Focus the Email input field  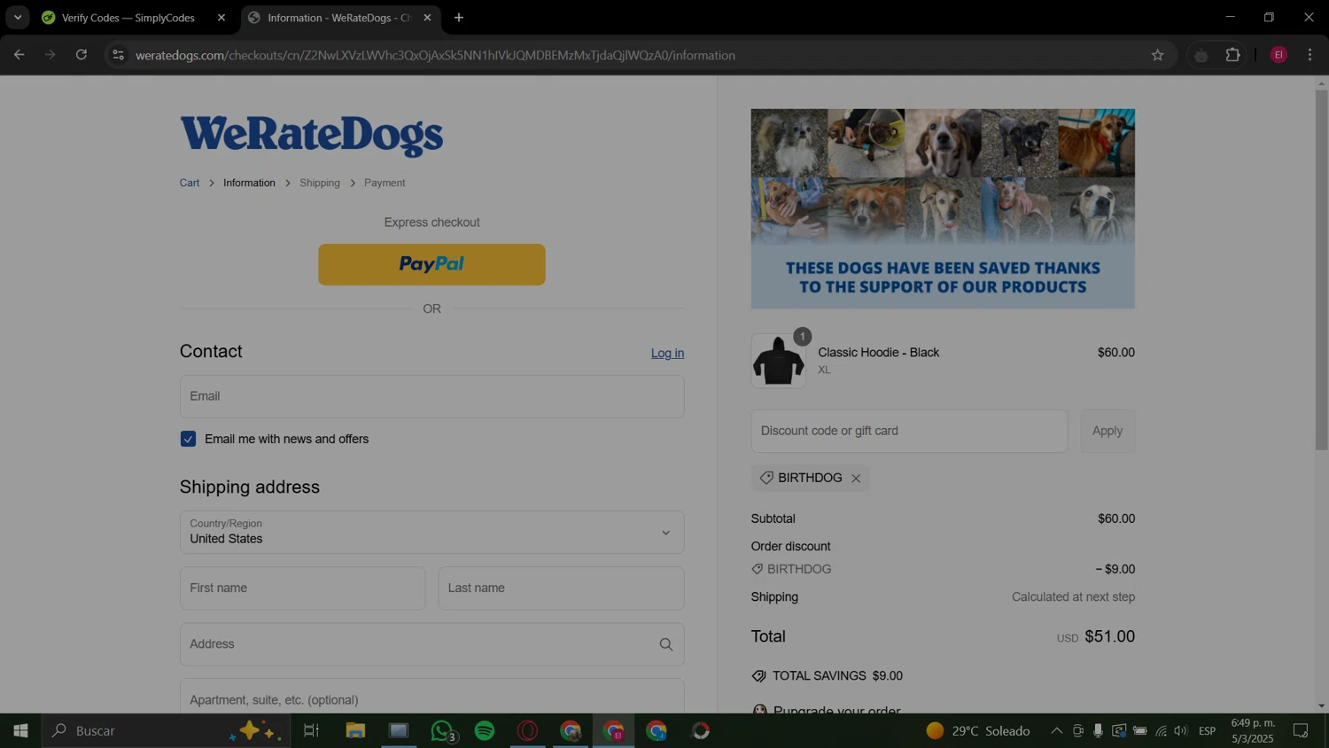pyautogui.click(x=431, y=396)
